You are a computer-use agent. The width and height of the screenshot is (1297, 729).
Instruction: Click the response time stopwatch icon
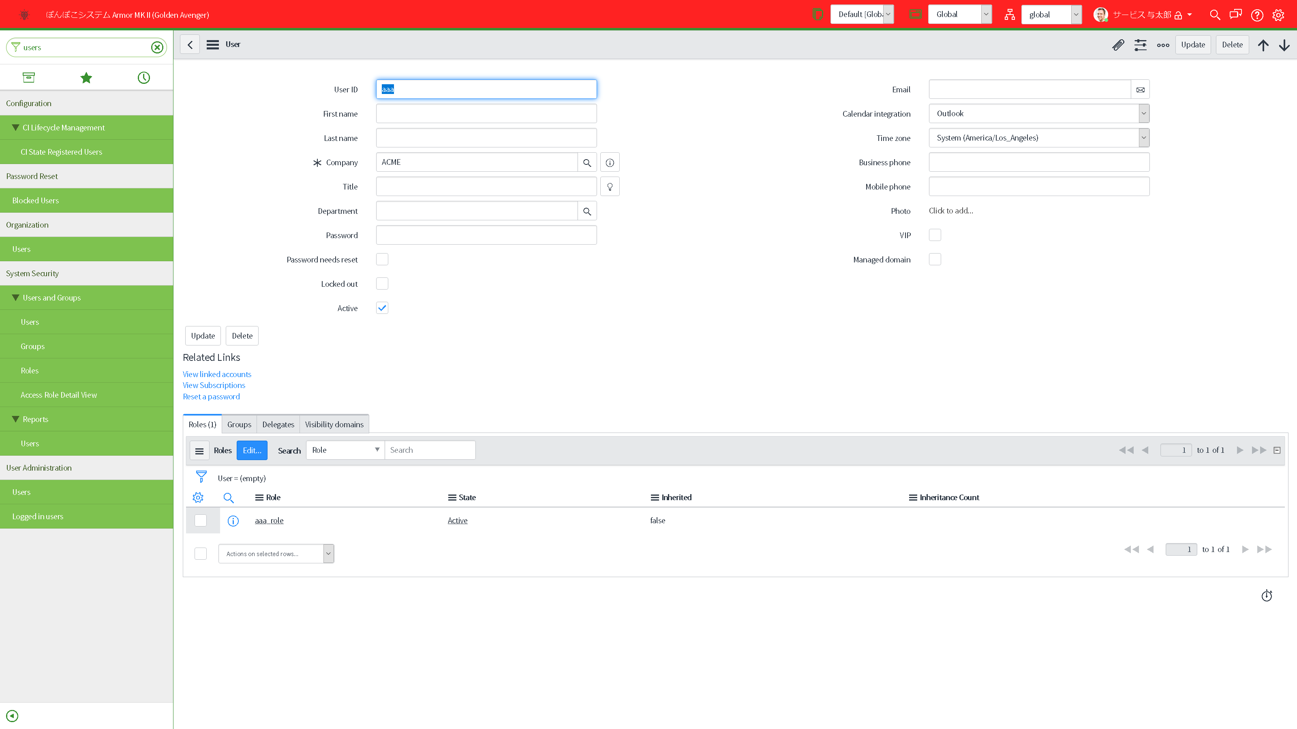[1267, 596]
